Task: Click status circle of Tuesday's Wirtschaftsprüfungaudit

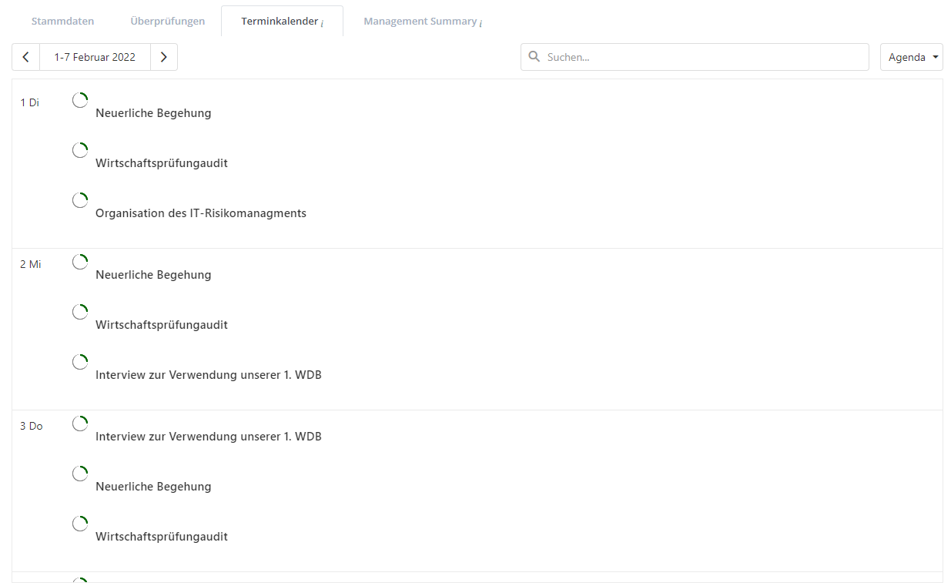Action: click(x=80, y=150)
